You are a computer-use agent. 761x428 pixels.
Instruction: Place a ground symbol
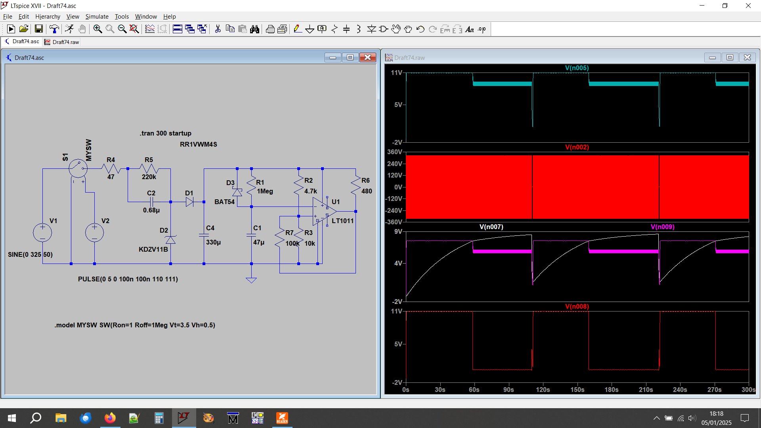pos(310,29)
